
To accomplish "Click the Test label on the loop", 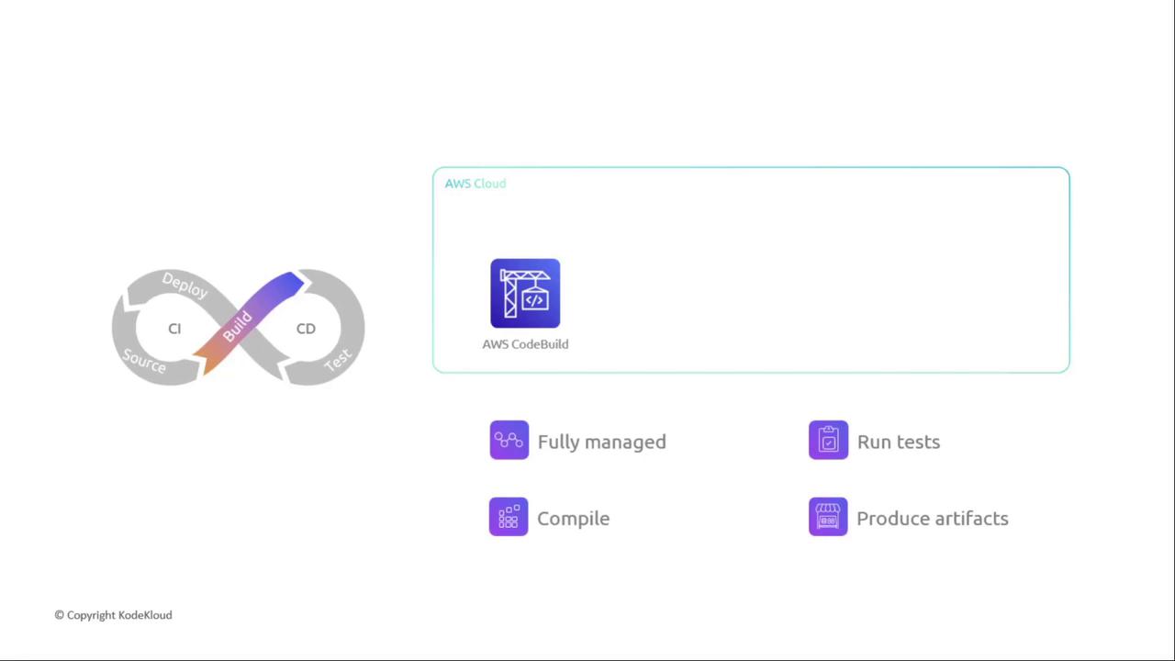I will tap(338, 359).
